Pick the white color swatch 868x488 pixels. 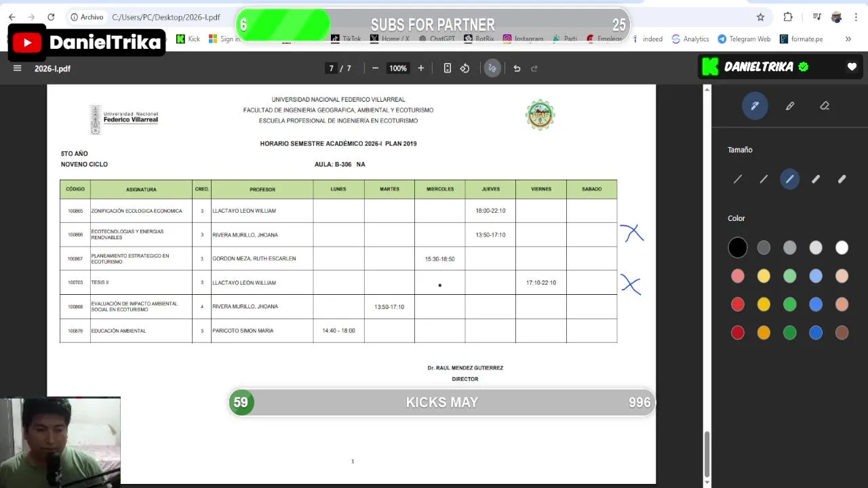pos(842,248)
